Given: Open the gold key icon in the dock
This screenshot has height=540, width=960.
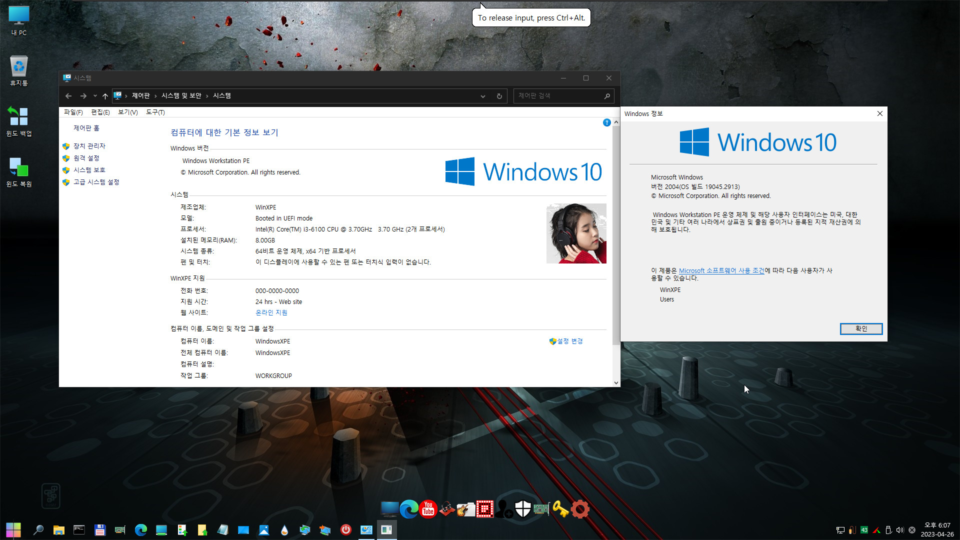Looking at the screenshot, I should point(560,509).
